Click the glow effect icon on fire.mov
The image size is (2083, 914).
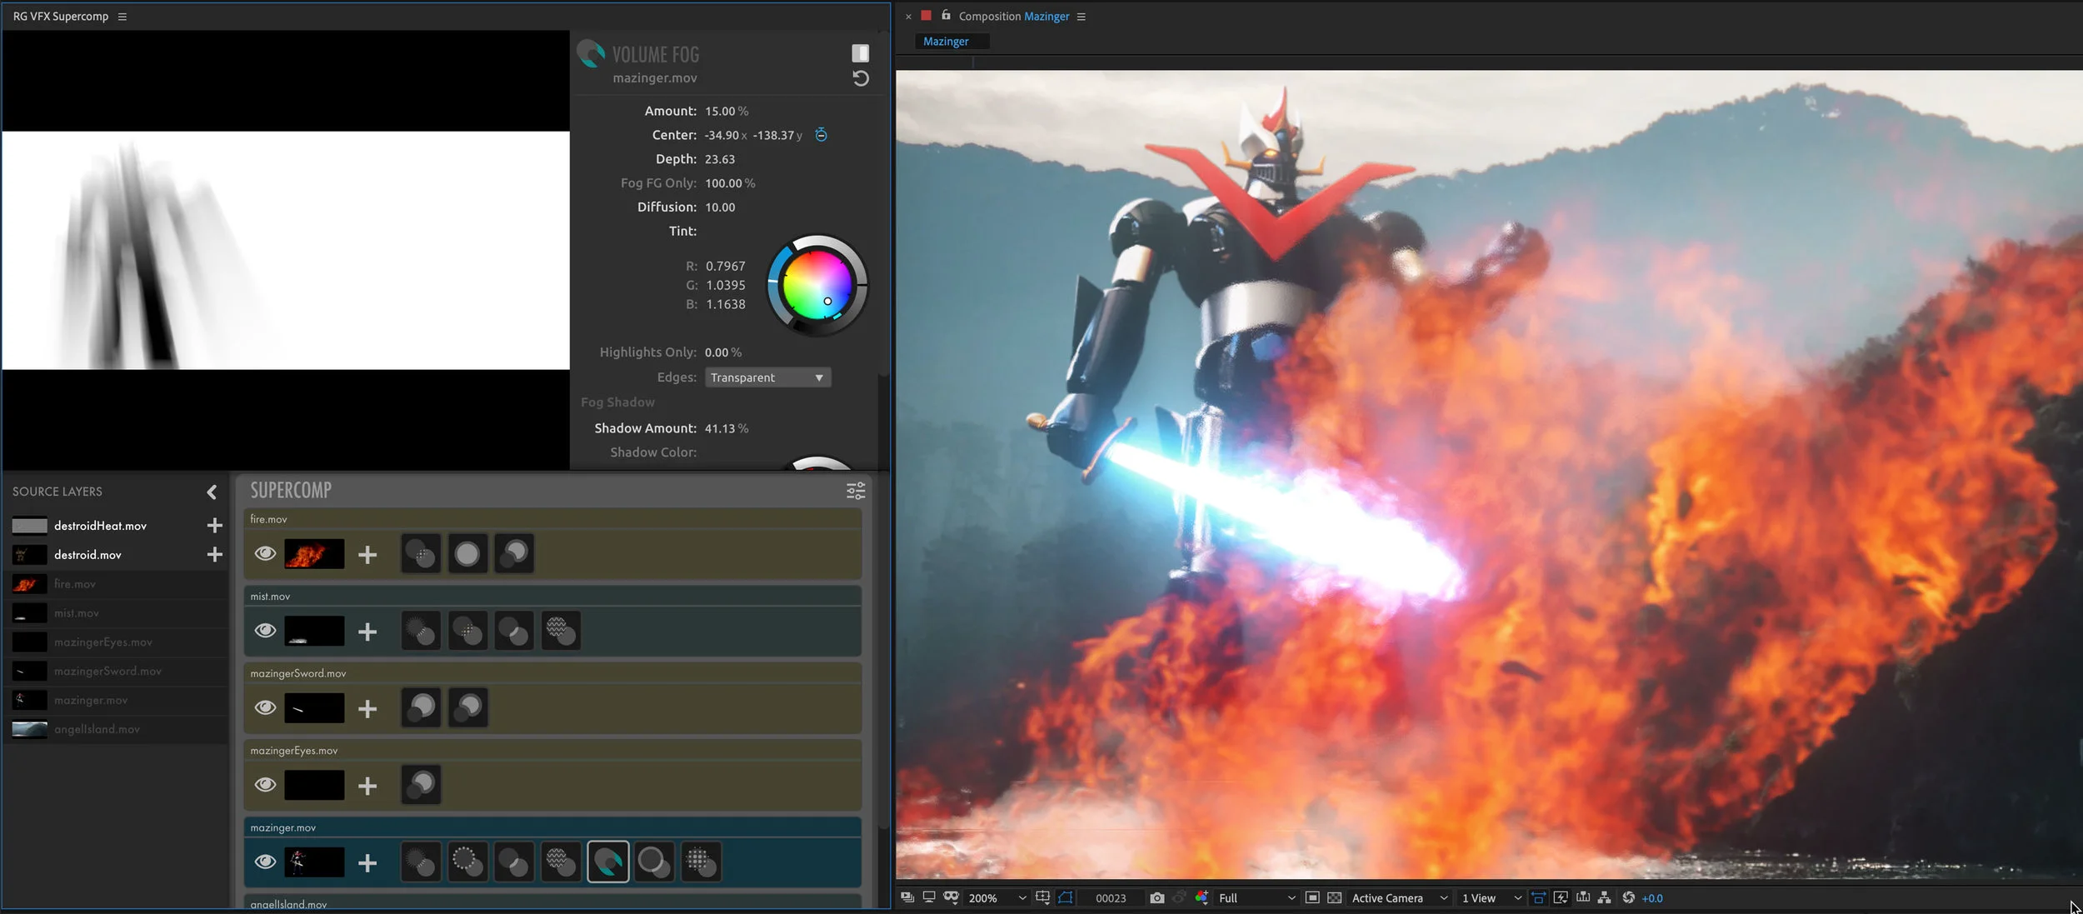click(468, 552)
